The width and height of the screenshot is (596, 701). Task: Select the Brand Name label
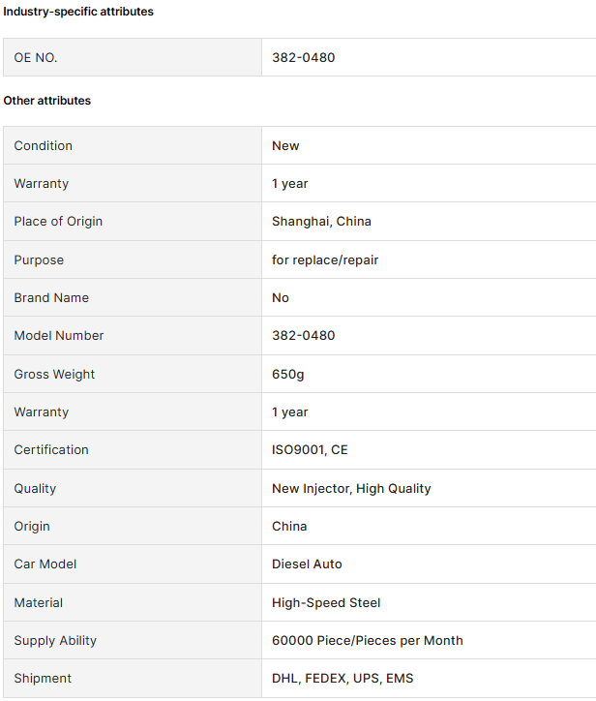point(51,298)
